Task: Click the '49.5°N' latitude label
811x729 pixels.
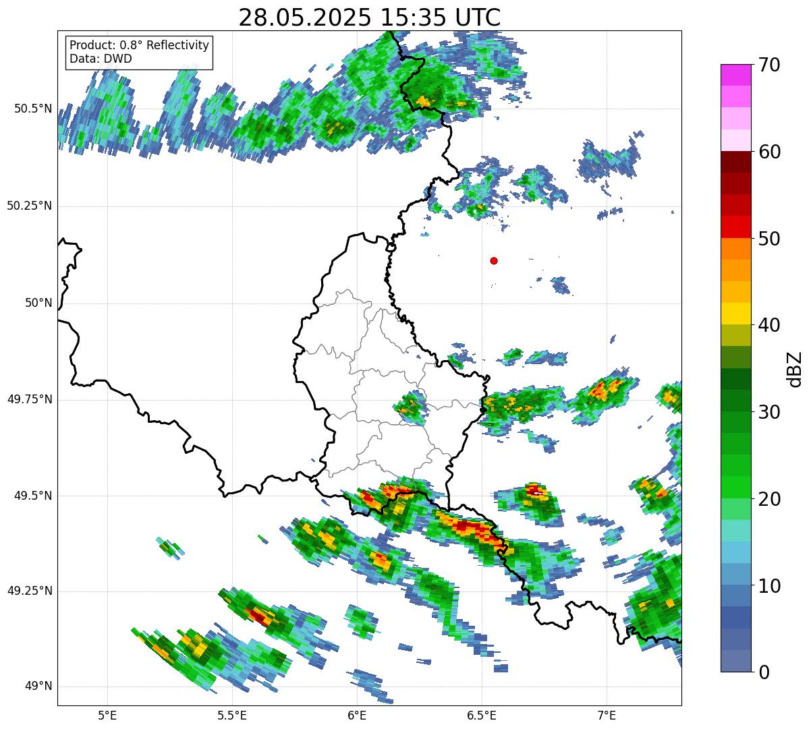Action: 32,496
